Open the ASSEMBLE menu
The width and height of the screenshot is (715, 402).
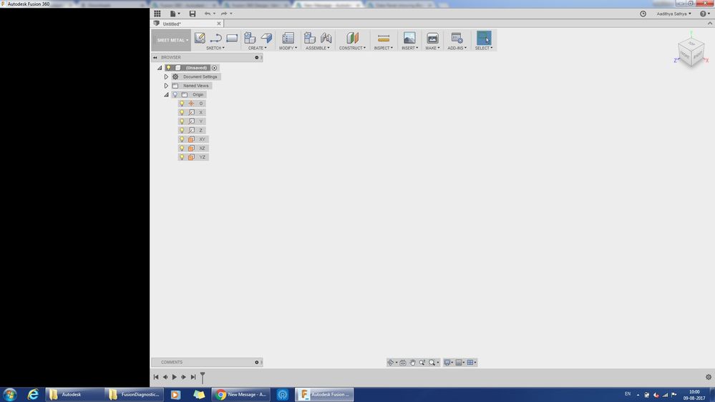click(317, 48)
